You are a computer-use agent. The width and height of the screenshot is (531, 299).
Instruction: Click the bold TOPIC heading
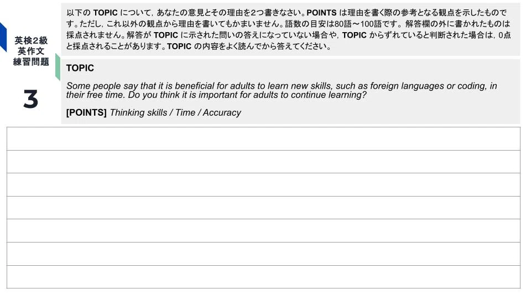point(80,68)
